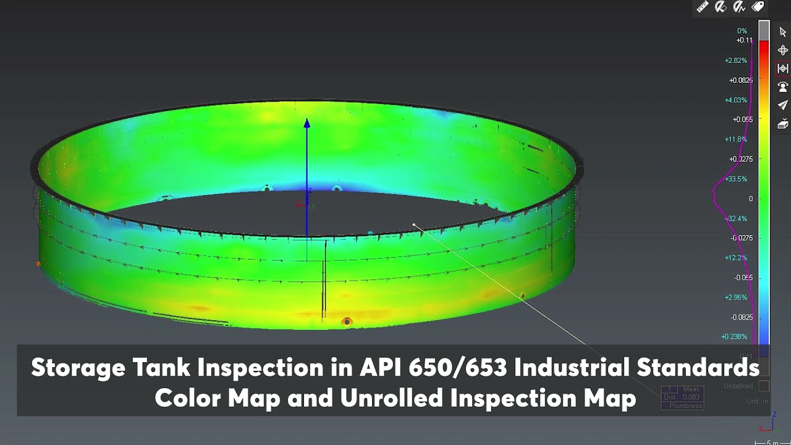
Task: Select the ruler distance measurement tool
Action: click(703, 7)
